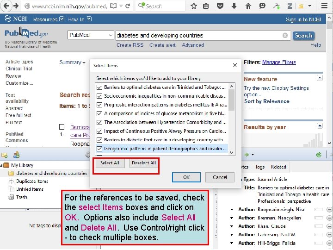Click the Create RSS link

point(130,45)
